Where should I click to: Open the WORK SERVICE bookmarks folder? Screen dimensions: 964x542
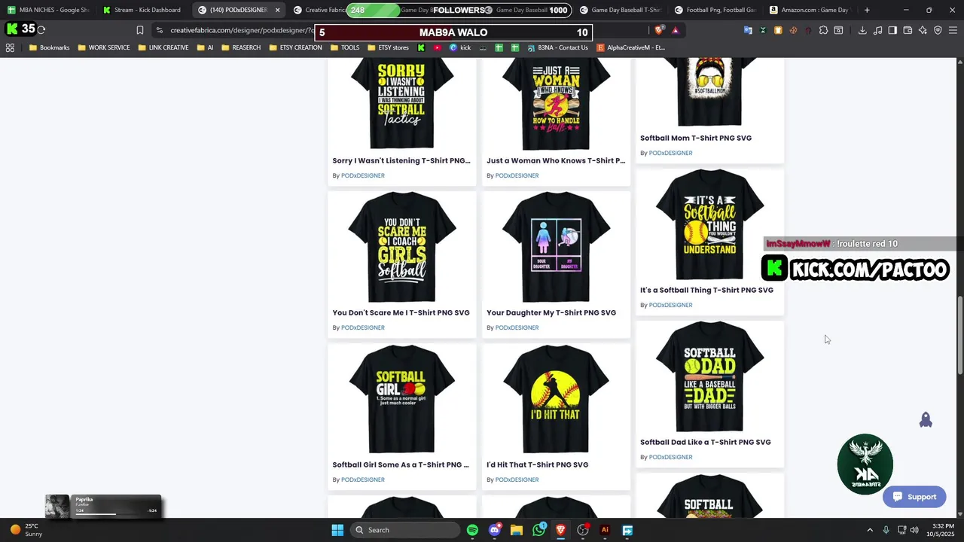[x=103, y=47]
